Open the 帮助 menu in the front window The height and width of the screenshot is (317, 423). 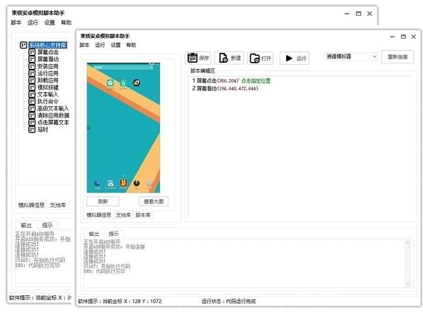[x=131, y=45]
